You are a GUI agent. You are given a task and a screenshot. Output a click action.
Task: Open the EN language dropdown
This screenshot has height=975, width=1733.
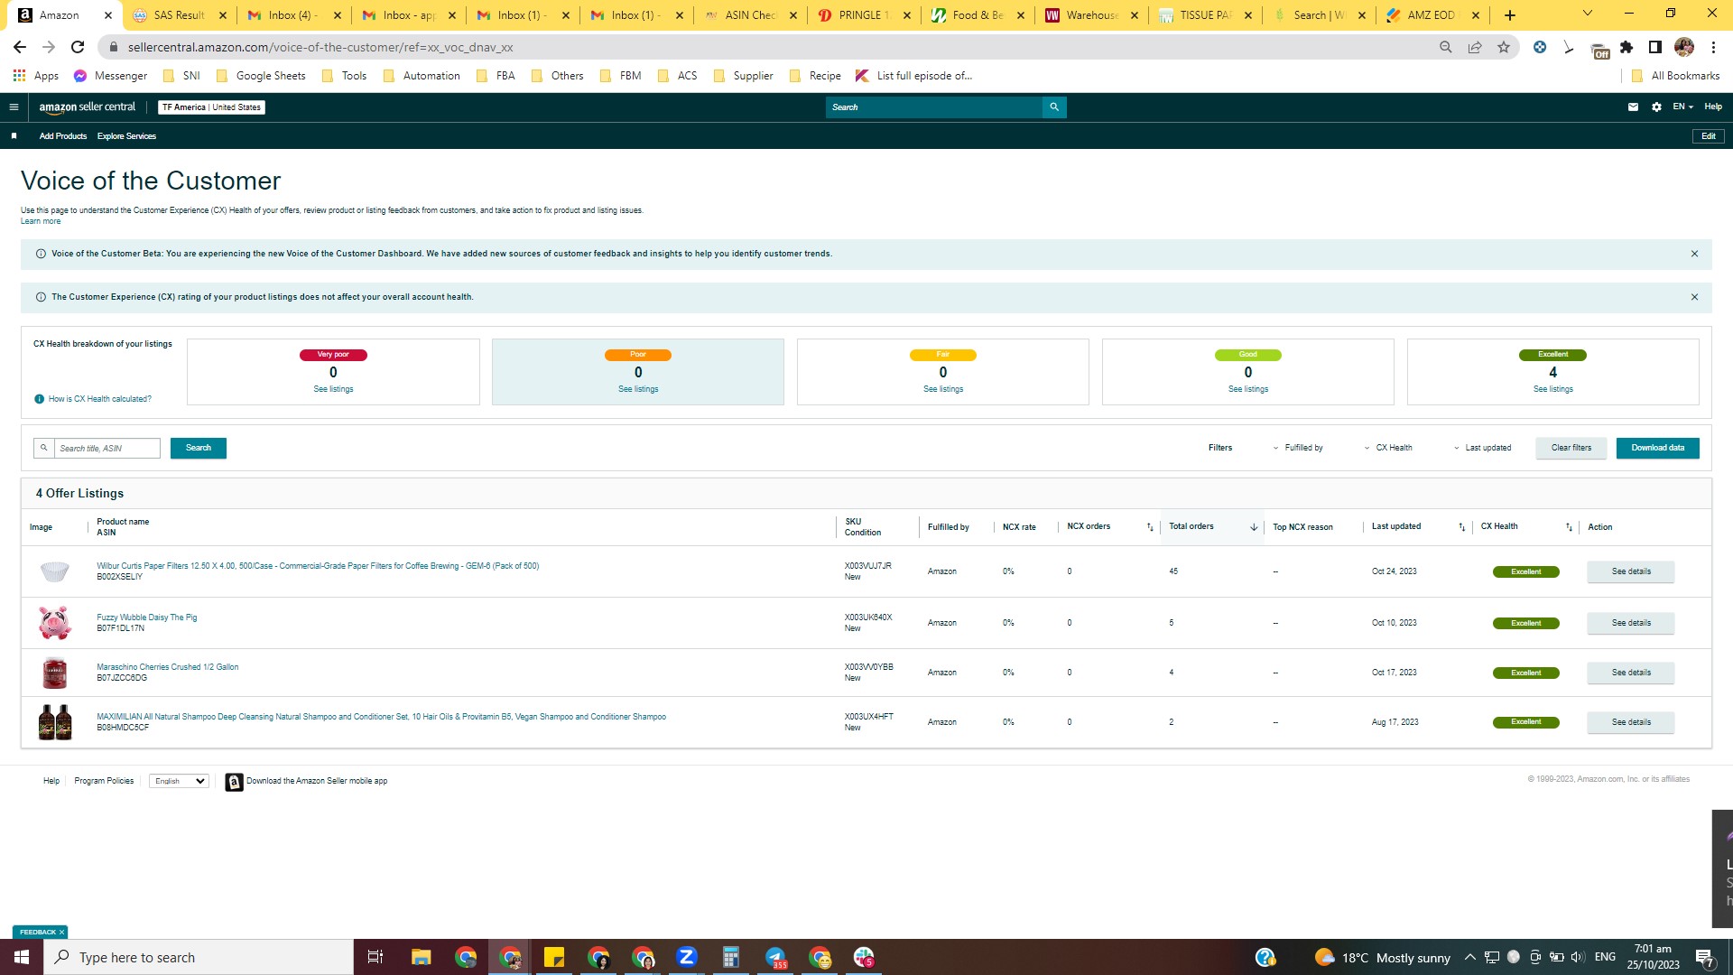[x=1682, y=107]
